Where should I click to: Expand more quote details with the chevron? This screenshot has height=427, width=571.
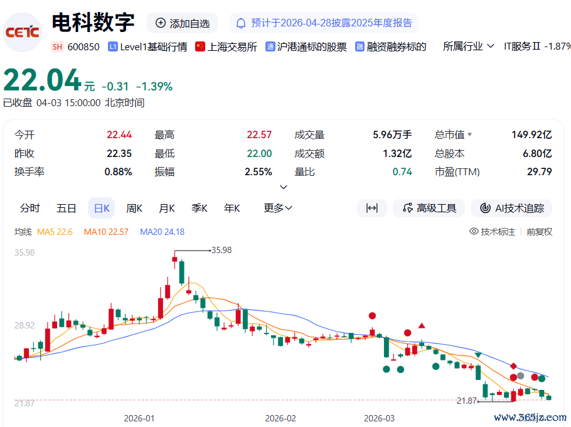pos(284,187)
